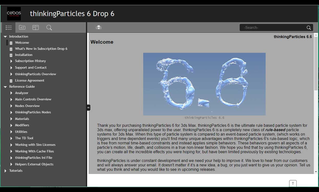Collapse the Introduction section arrow
319x192 pixels.
click(5, 37)
